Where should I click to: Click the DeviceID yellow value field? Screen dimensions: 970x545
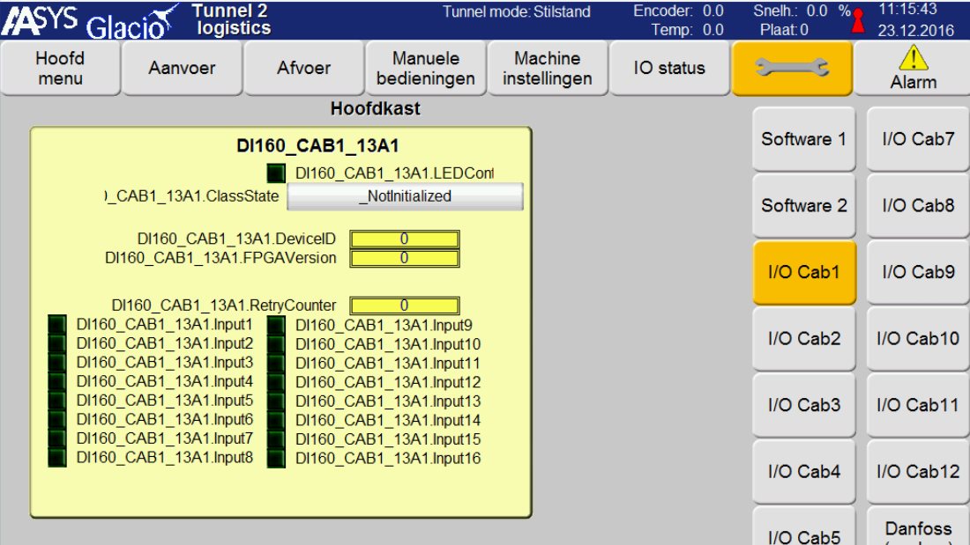tap(405, 239)
